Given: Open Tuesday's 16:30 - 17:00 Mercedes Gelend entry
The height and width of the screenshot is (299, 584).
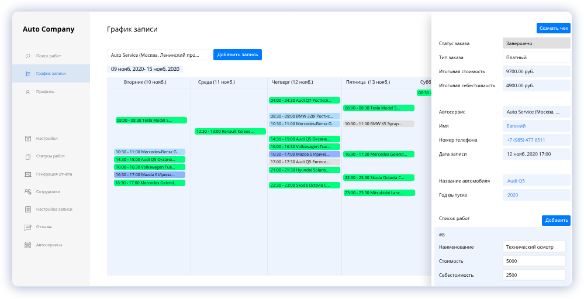Looking at the screenshot, I should click(150, 183).
